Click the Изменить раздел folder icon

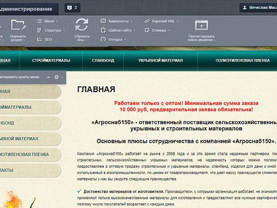click(x=19, y=25)
